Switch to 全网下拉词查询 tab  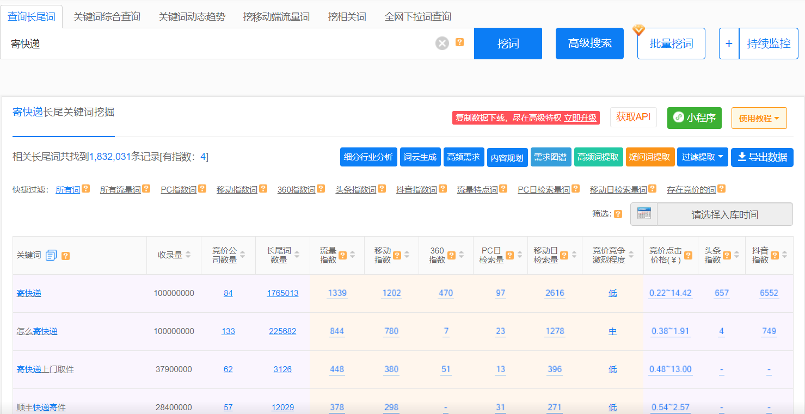[x=418, y=17]
